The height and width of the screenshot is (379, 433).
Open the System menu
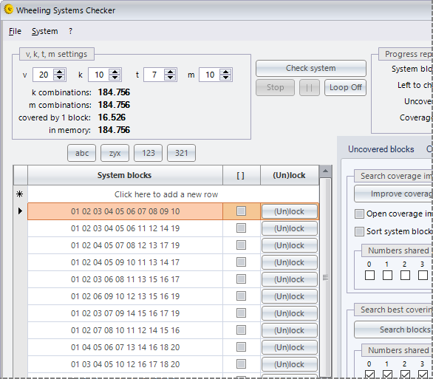45,31
